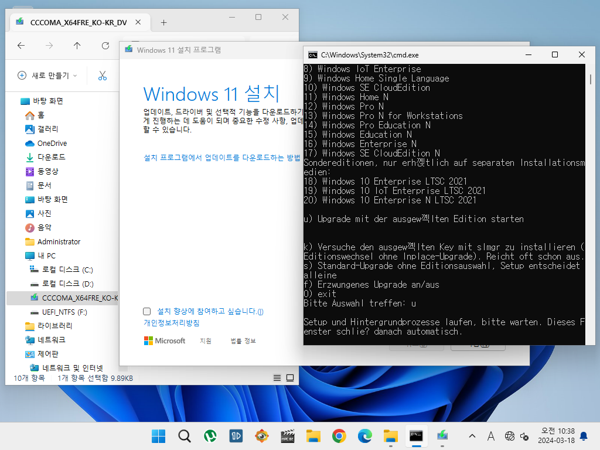This screenshot has width=600, height=450.
Task: Open 개인정보처리방침 link
Action: point(172,323)
